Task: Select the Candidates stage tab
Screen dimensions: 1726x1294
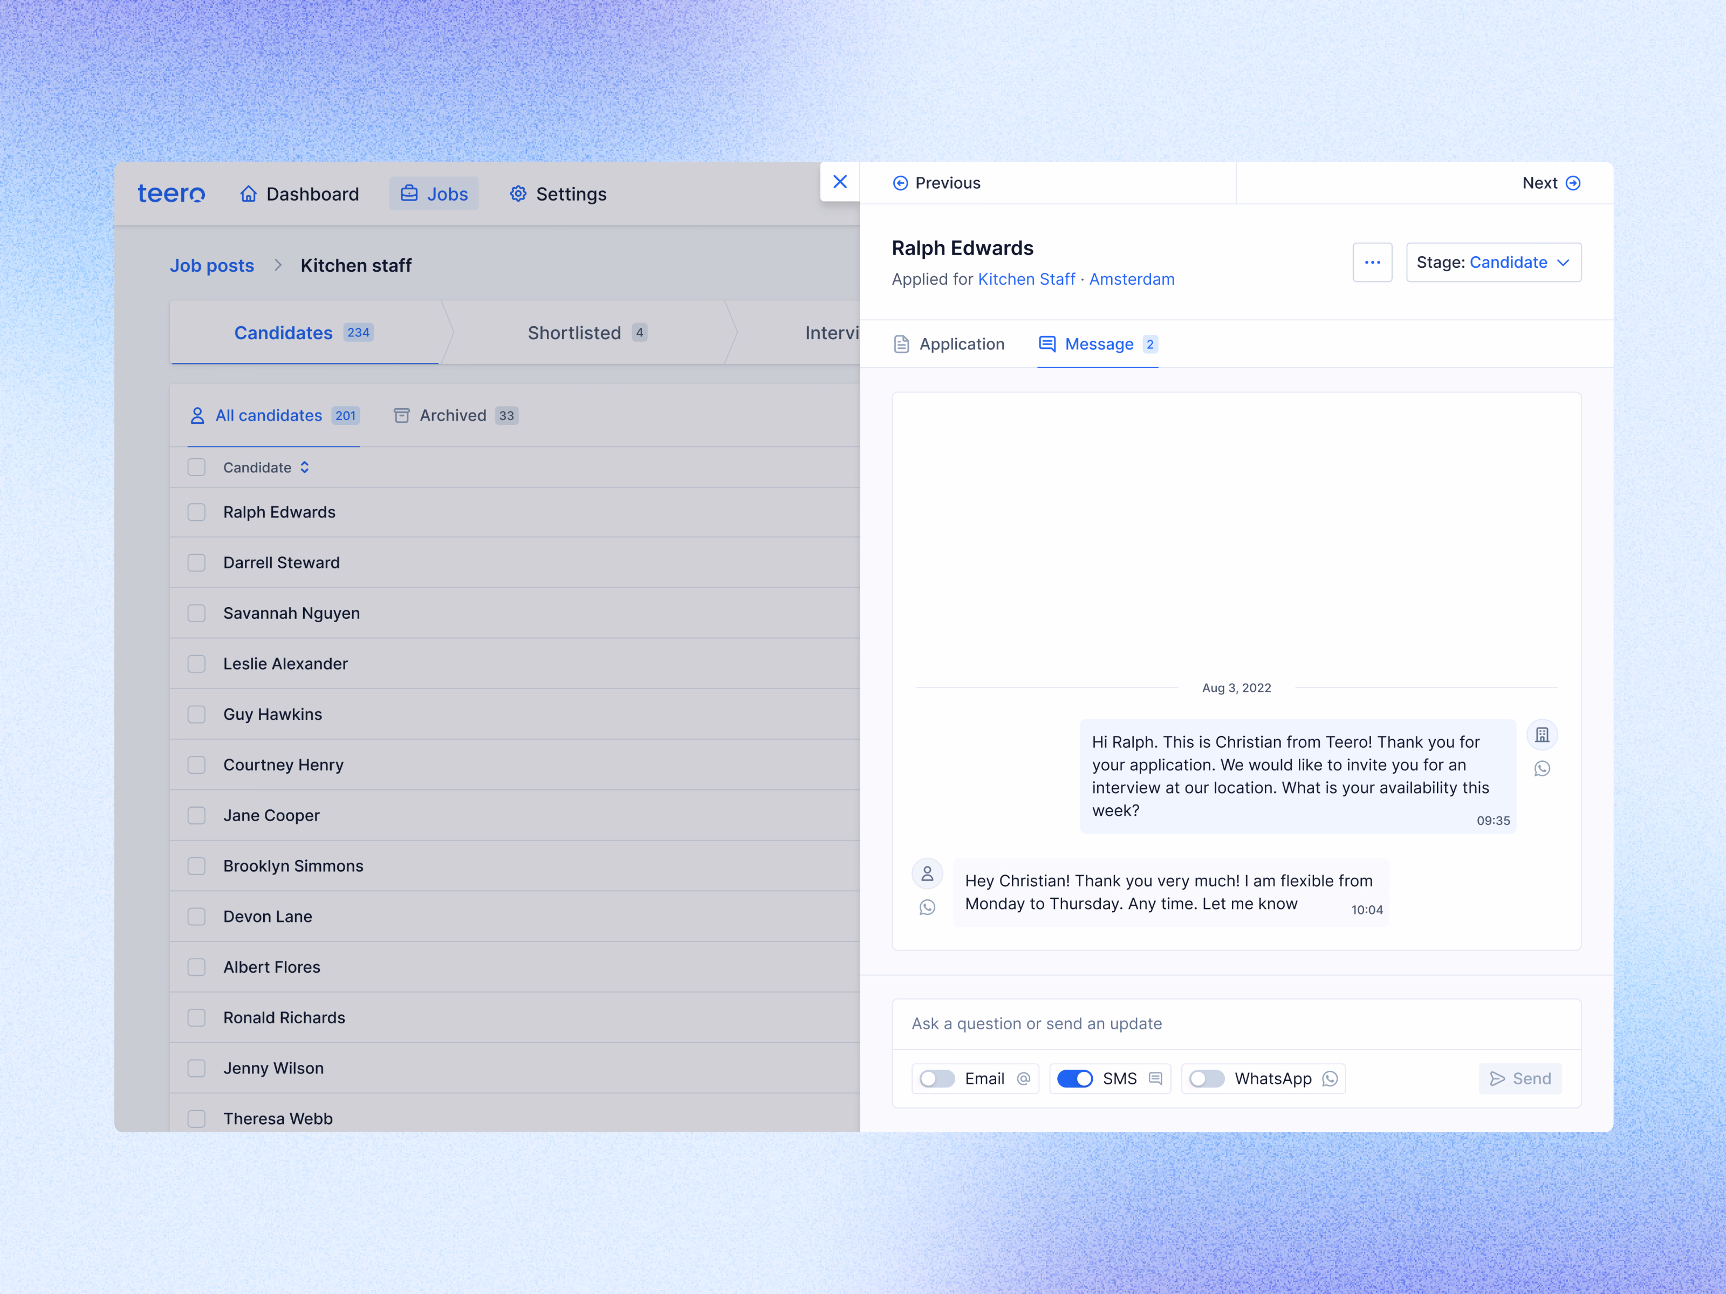Action: [304, 333]
